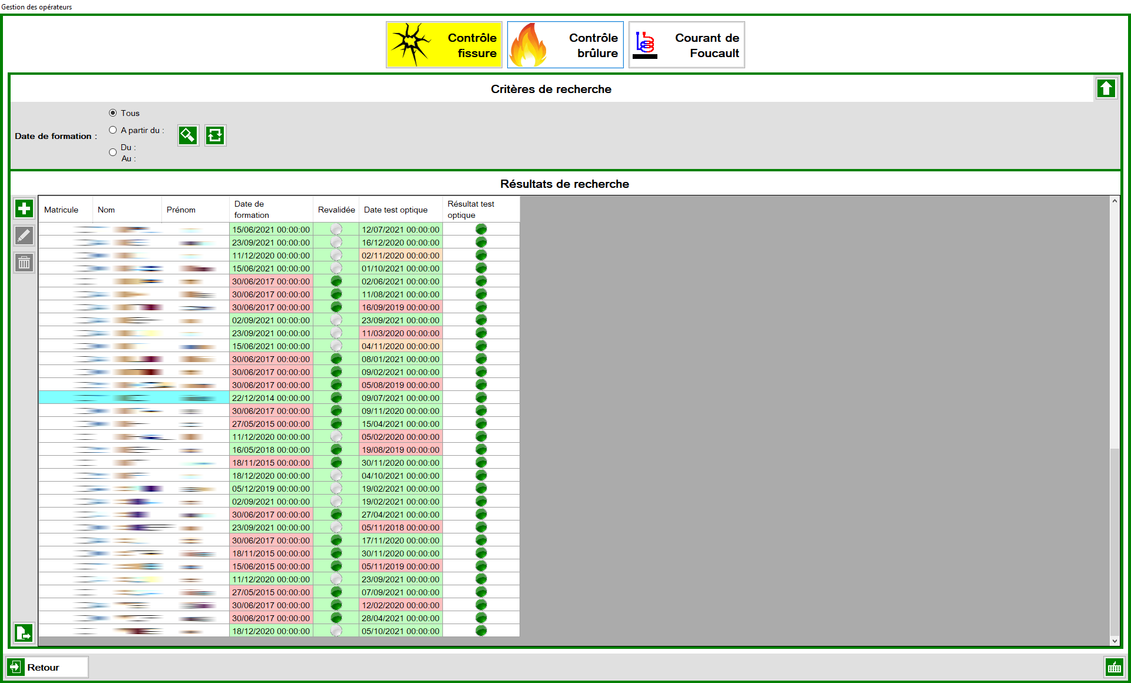This screenshot has height=683, width=1131.
Task: Click the trash icon to delete an operator
Action: click(24, 263)
